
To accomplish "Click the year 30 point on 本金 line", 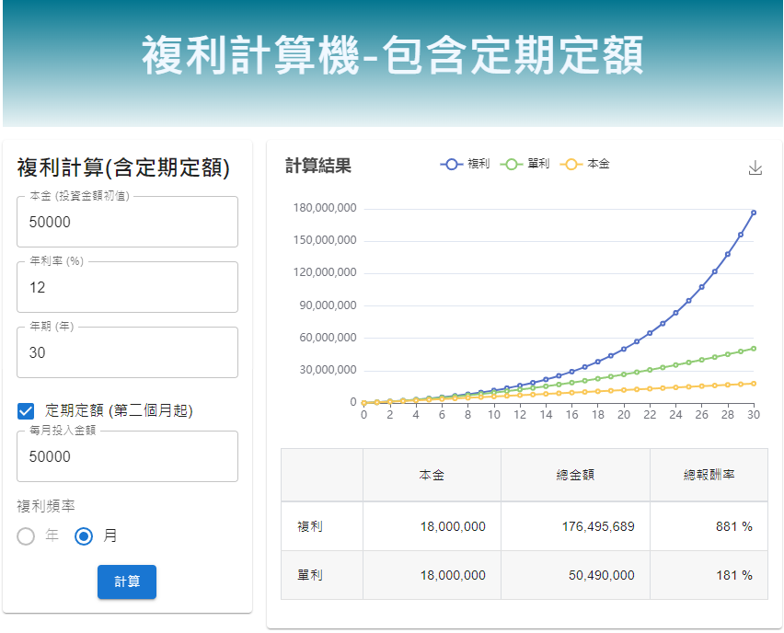I will (x=754, y=384).
